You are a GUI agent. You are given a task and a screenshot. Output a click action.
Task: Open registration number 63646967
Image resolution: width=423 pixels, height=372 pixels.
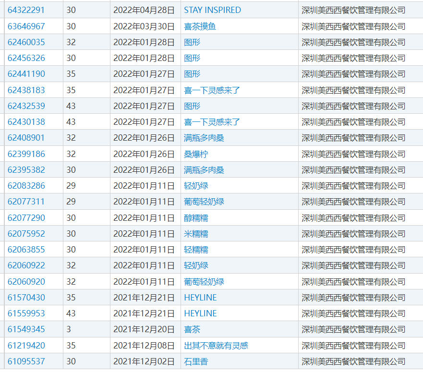[26, 26]
